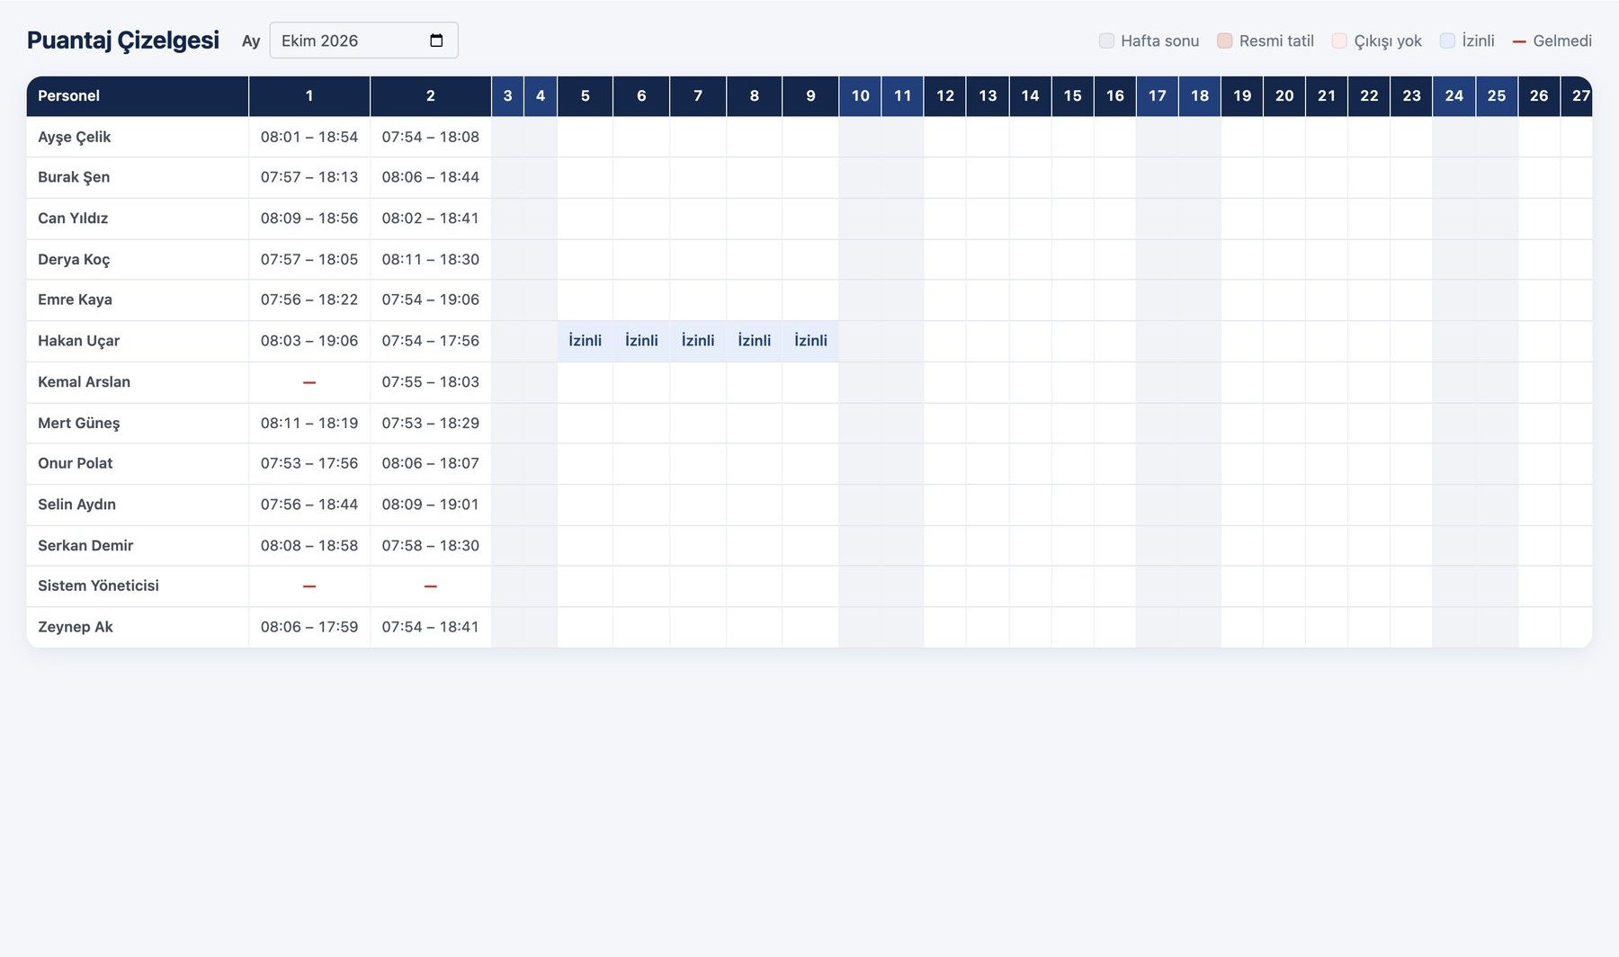Click Ayşe Çelik's 08:01 – 18:54 entry
This screenshot has width=1619, height=957.
coord(309,137)
